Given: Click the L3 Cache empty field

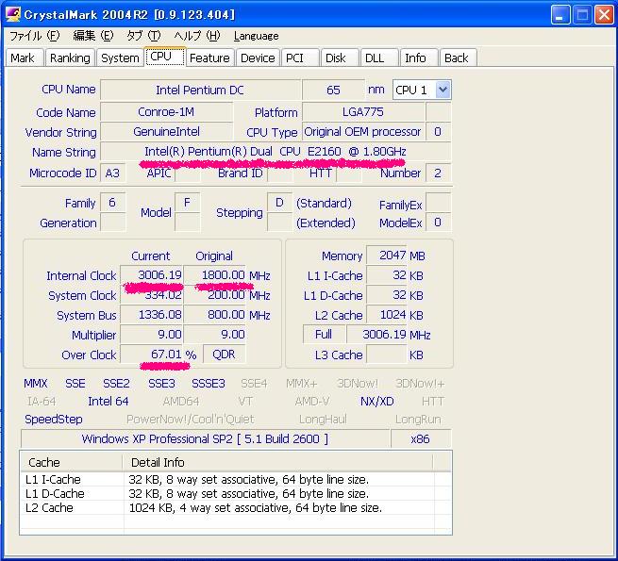Looking at the screenshot, I should pyautogui.click(x=386, y=355).
